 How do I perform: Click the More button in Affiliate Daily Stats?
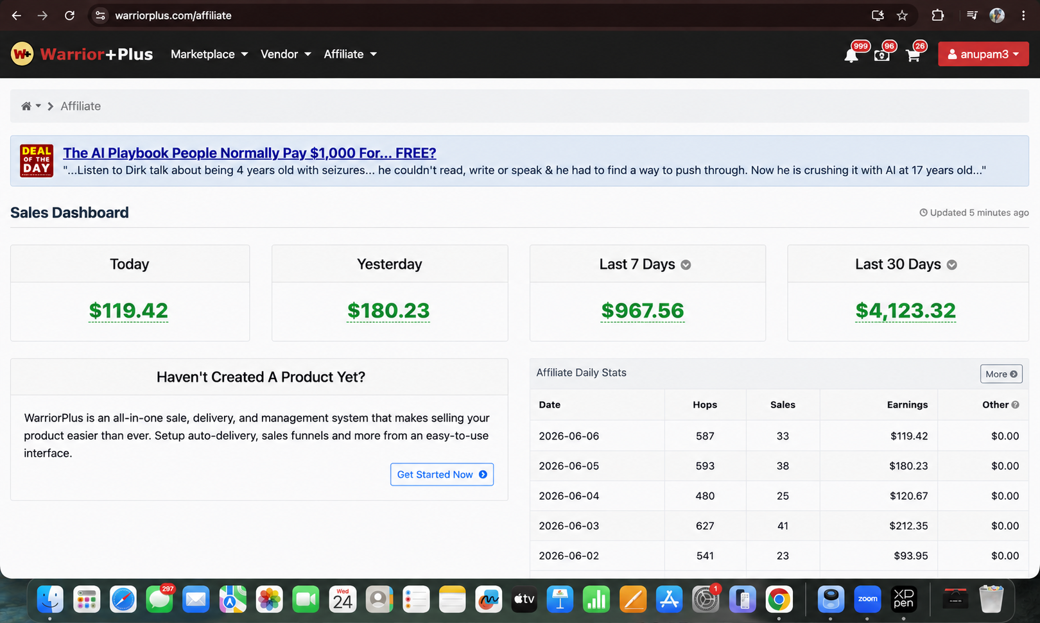point(1001,374)
